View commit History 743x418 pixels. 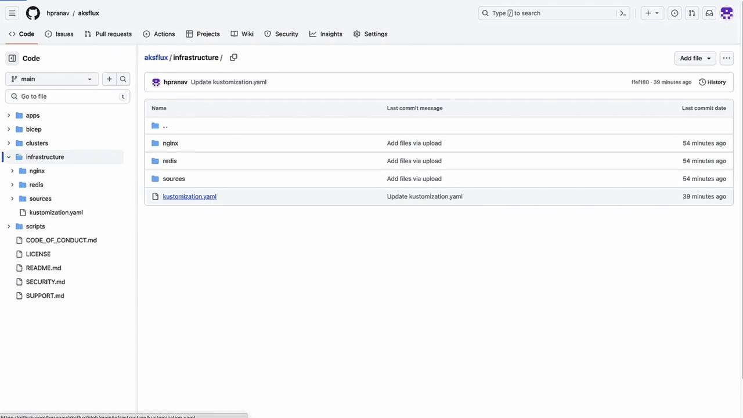pos(712,82)
